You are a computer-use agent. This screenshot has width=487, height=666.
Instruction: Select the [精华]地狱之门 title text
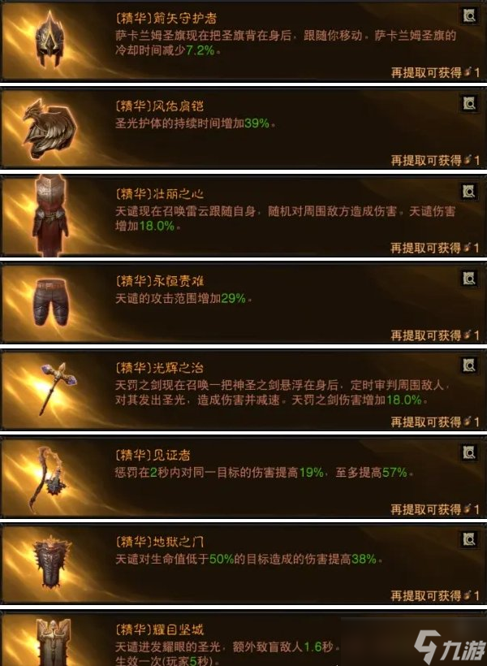(x=160, y=542)
